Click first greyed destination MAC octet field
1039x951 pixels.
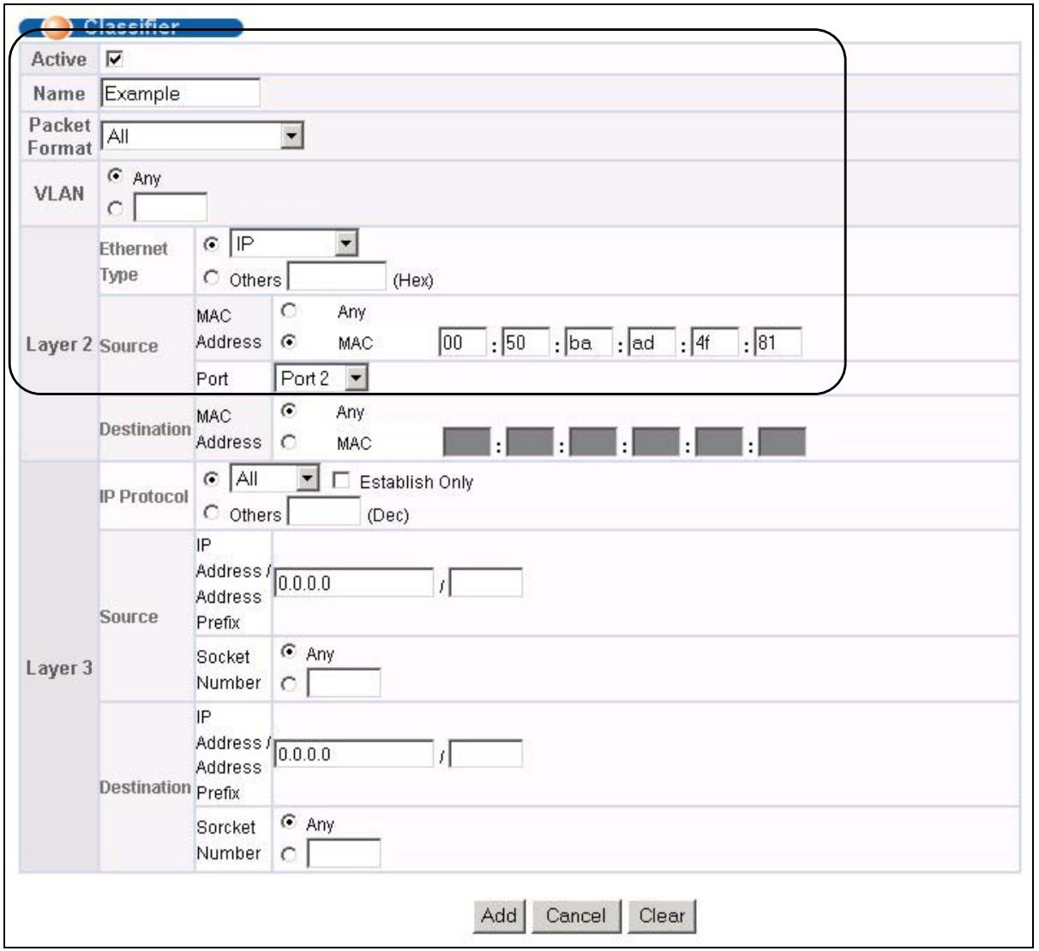466,442
